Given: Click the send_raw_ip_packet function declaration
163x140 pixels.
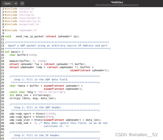Looking at the screenshot, I should [42, 36].
